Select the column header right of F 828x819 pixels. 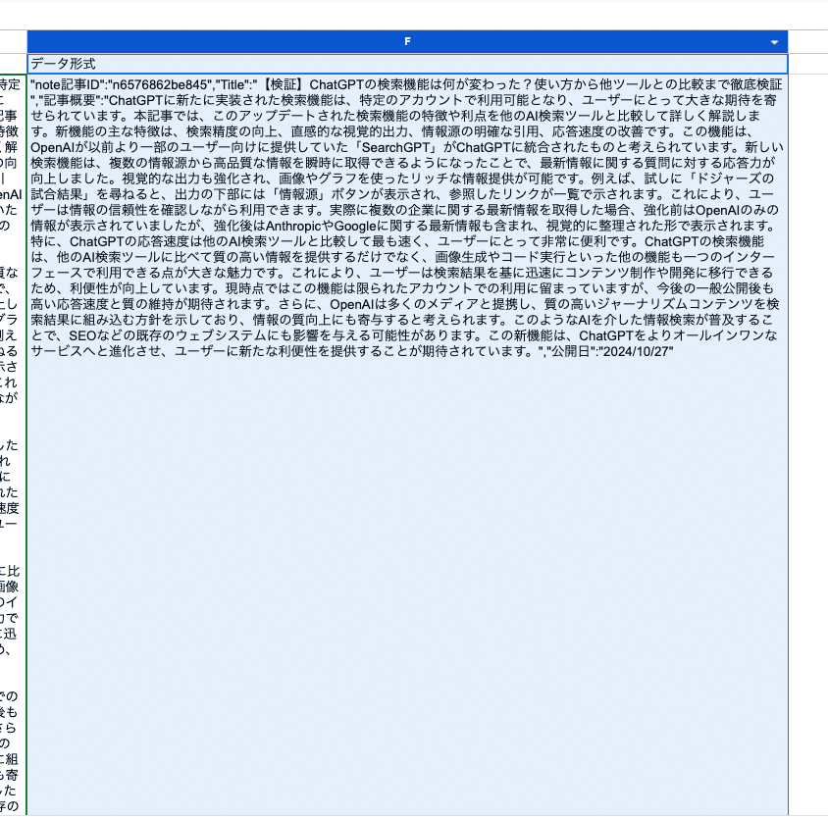point(808,42)
